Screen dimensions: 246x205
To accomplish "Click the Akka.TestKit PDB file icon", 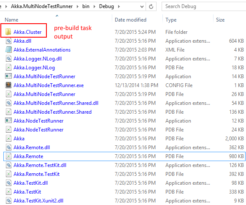I will point(8,191).
